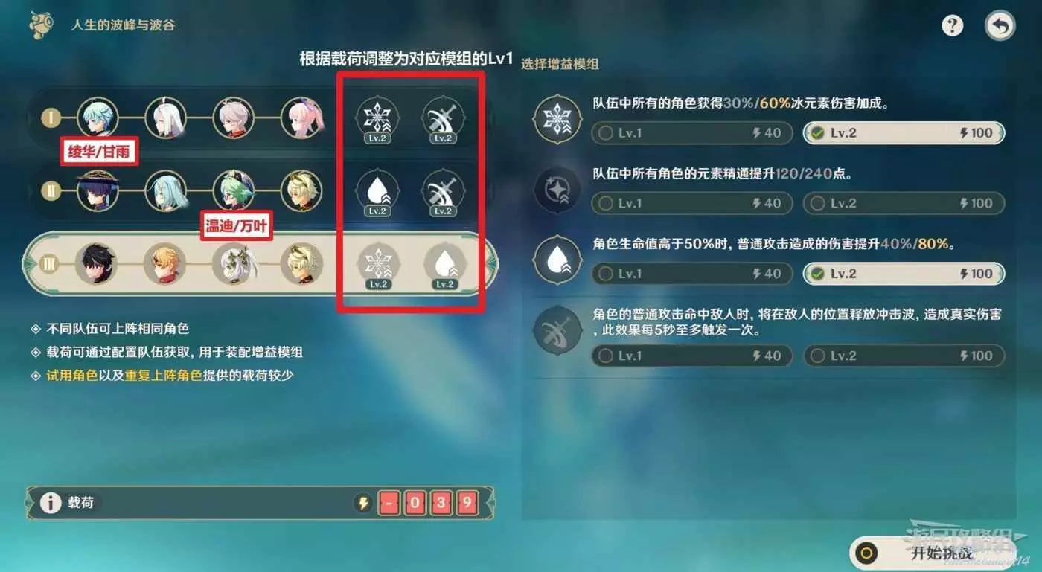Deselect Lv.2 Cryo damage bonus option
The height and width of the screenshot is (572, 1042).
(x=904, y=133)
